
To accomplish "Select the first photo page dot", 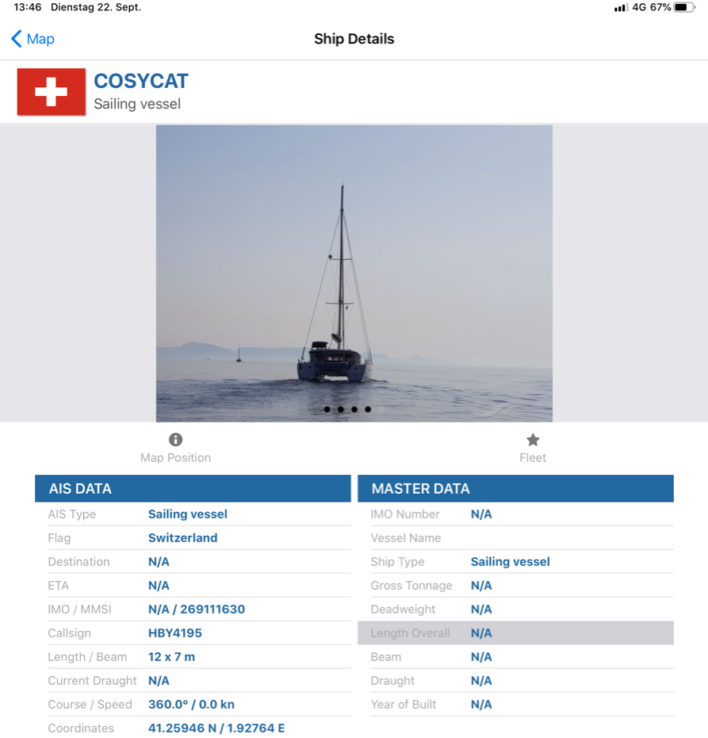I will pos(327,410).
